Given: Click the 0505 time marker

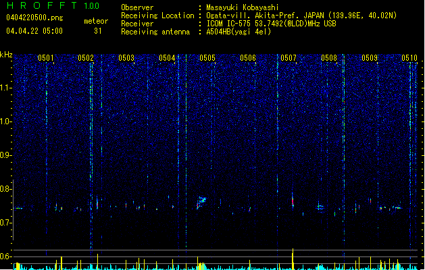Looking at the screenshot, I should (207, 58).
